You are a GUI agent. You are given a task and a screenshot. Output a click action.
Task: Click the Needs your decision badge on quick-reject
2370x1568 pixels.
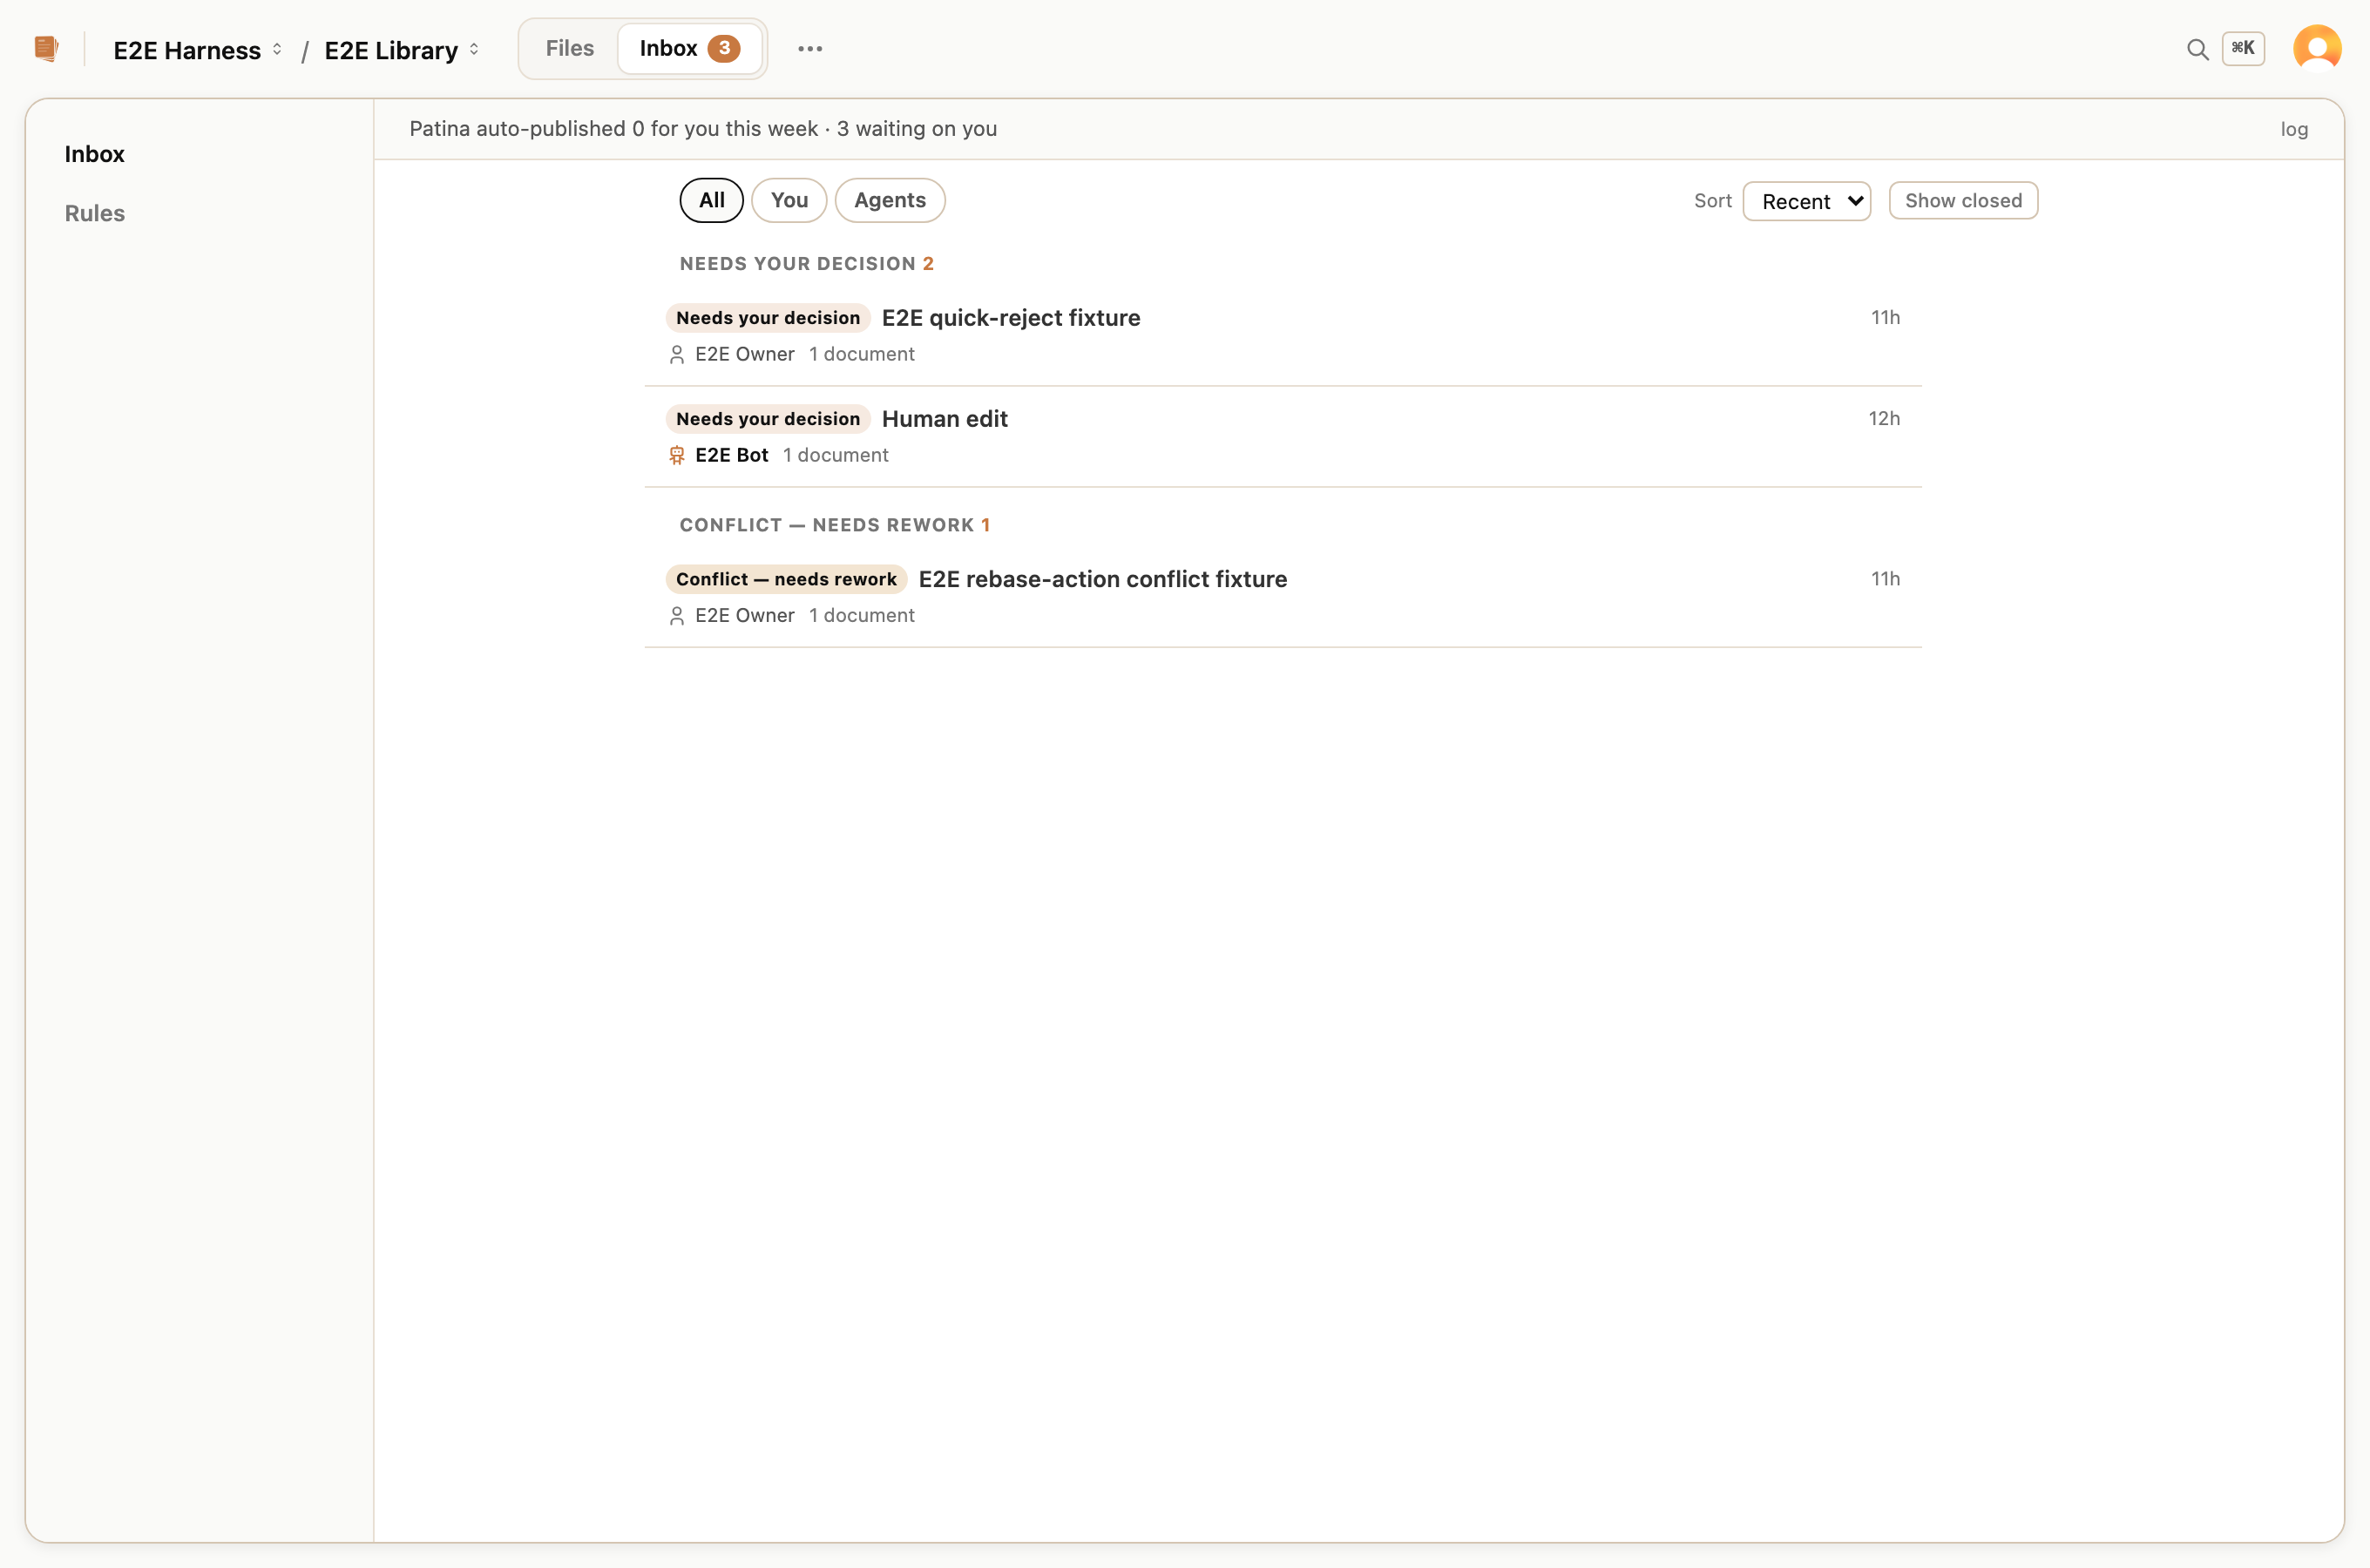[x=768, y=318]
